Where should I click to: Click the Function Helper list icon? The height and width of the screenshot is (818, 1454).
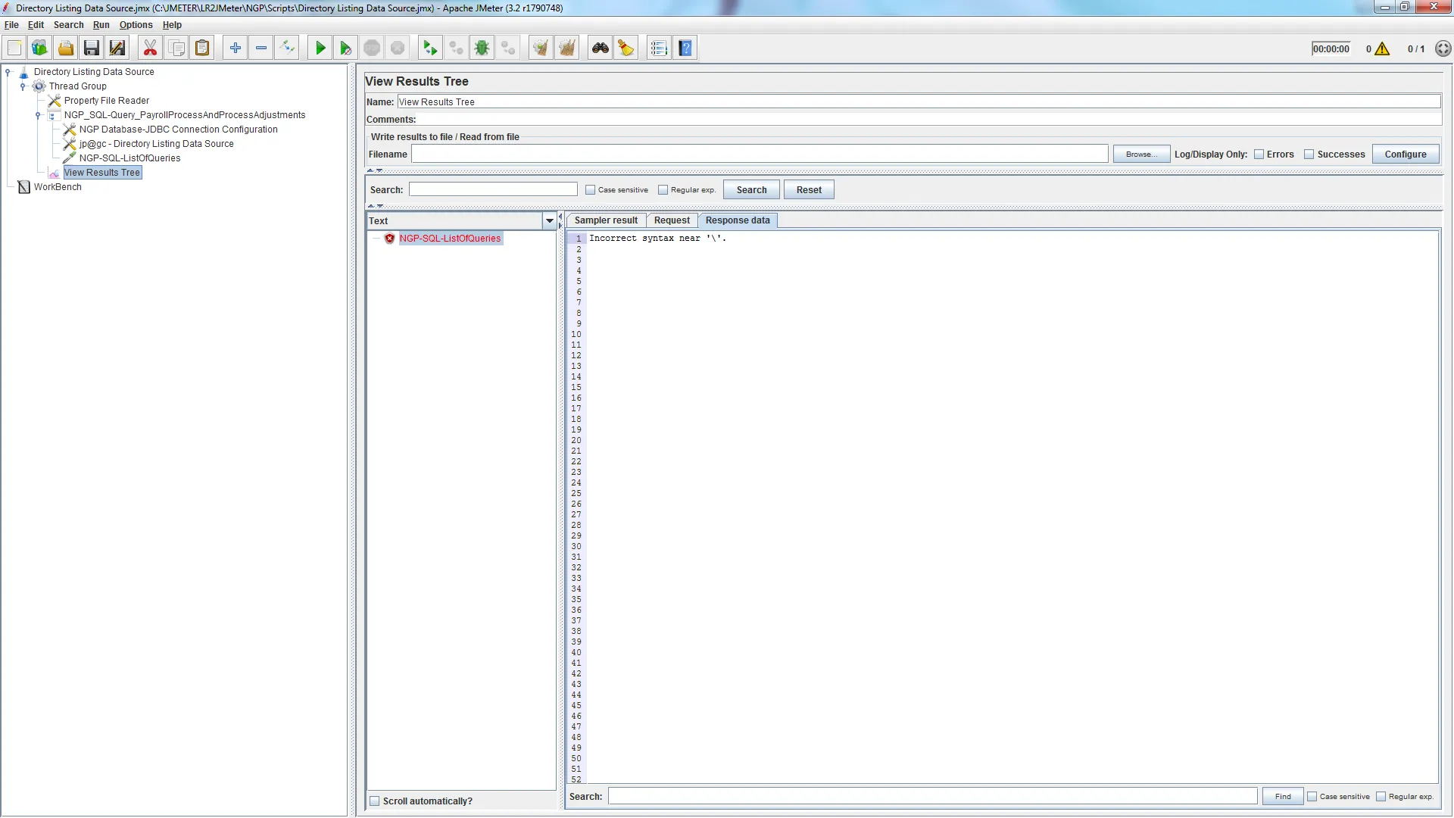point(659,48)
